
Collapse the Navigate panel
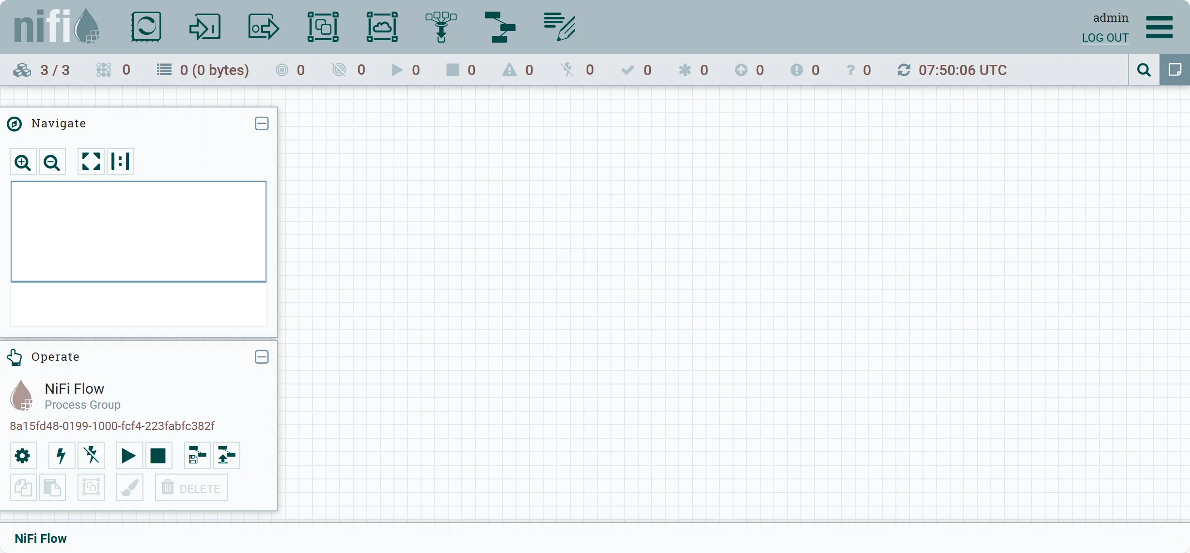click(262, 123)
